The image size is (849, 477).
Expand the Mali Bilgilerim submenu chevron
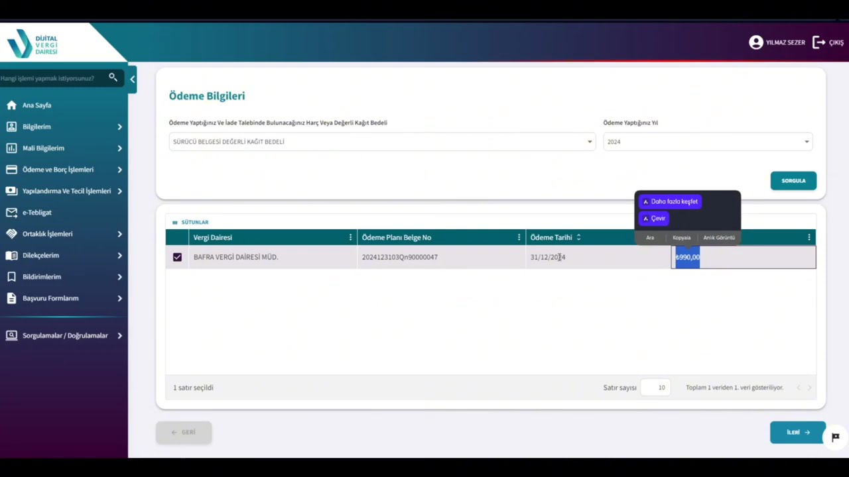click(x=119, y=148)
